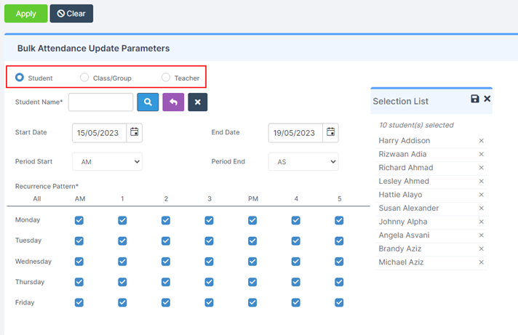The width and height of the screenshot is (518, 335).
Task: Click the Clear button
Action: click(71, 13)
